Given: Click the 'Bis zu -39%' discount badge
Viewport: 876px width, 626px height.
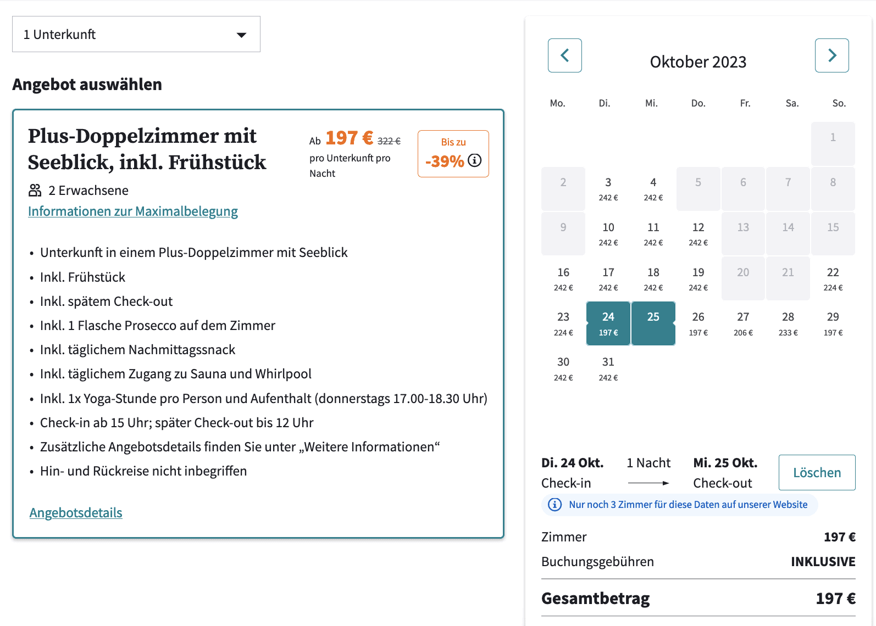Looking at the screenshot, I should tap(453, 153).
